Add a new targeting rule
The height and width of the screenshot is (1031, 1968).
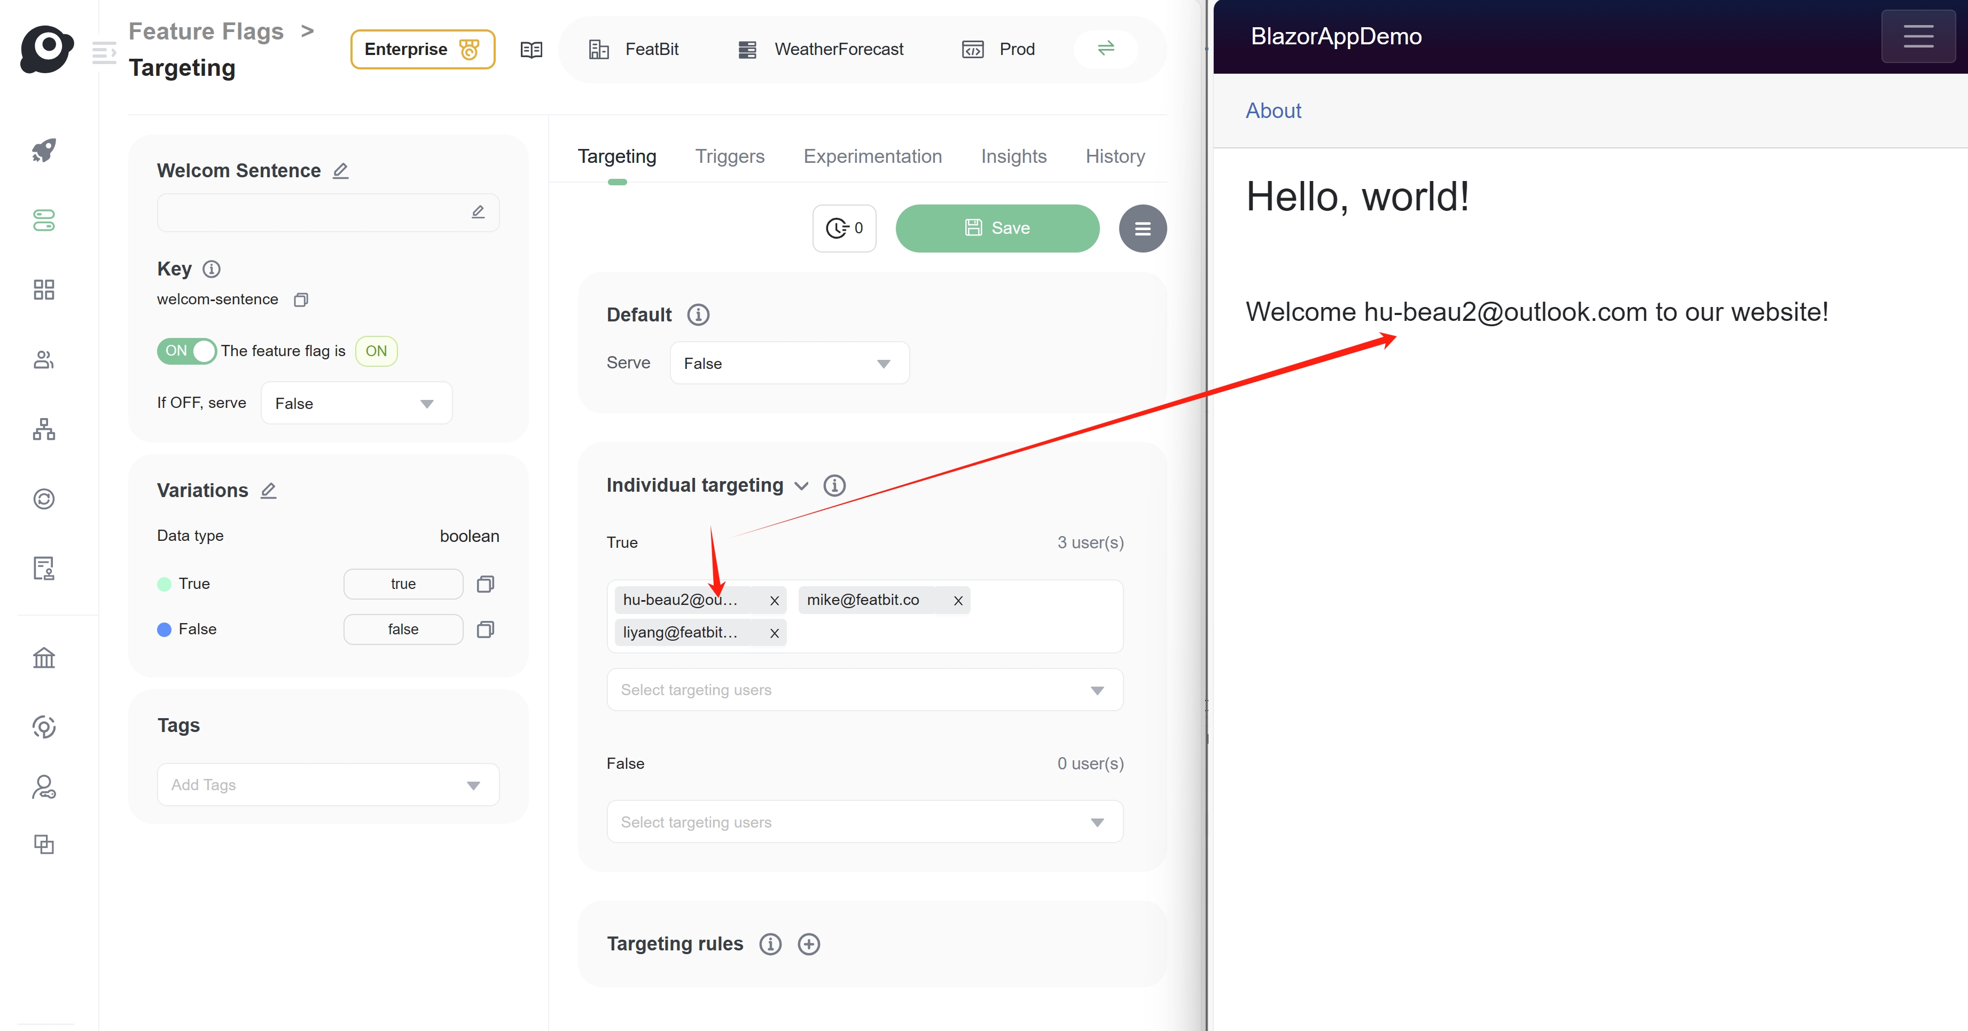(x=809, y=945)
